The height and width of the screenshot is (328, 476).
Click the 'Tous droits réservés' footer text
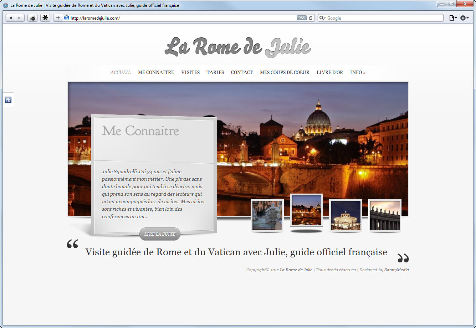coord(336,270)
